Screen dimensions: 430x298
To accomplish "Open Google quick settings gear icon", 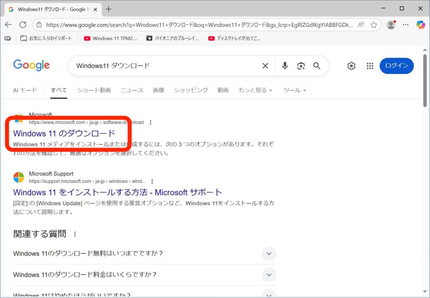I will [351, 66].
